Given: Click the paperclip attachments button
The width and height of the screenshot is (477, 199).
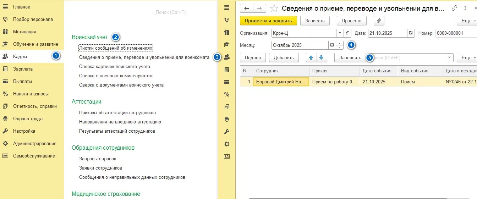Looking at the screenshot, I should pos(379,21).
